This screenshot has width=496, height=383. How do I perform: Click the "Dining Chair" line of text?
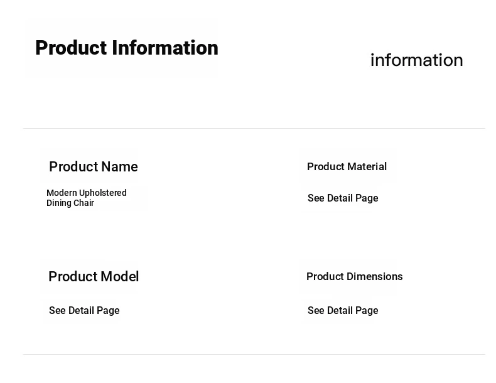(x=70, y=203)
